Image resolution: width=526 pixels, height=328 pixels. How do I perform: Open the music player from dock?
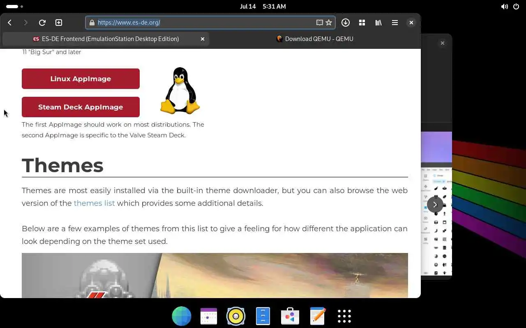click(x=236, y=316)
